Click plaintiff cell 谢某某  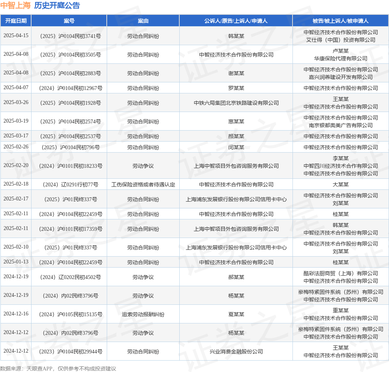click(236, 73)
